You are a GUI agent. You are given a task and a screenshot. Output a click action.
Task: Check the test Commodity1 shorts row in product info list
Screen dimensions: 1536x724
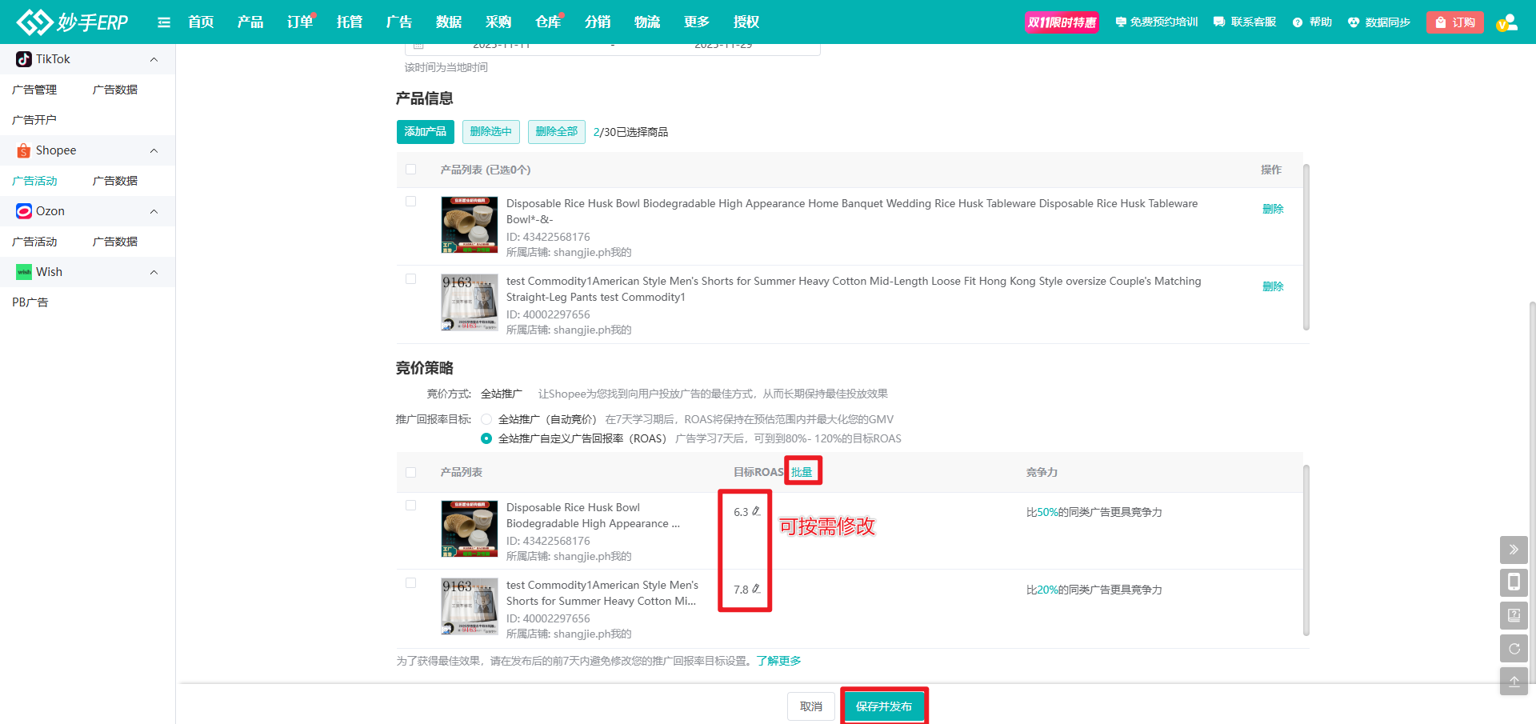pyautogui.click(x=410, y=279)
